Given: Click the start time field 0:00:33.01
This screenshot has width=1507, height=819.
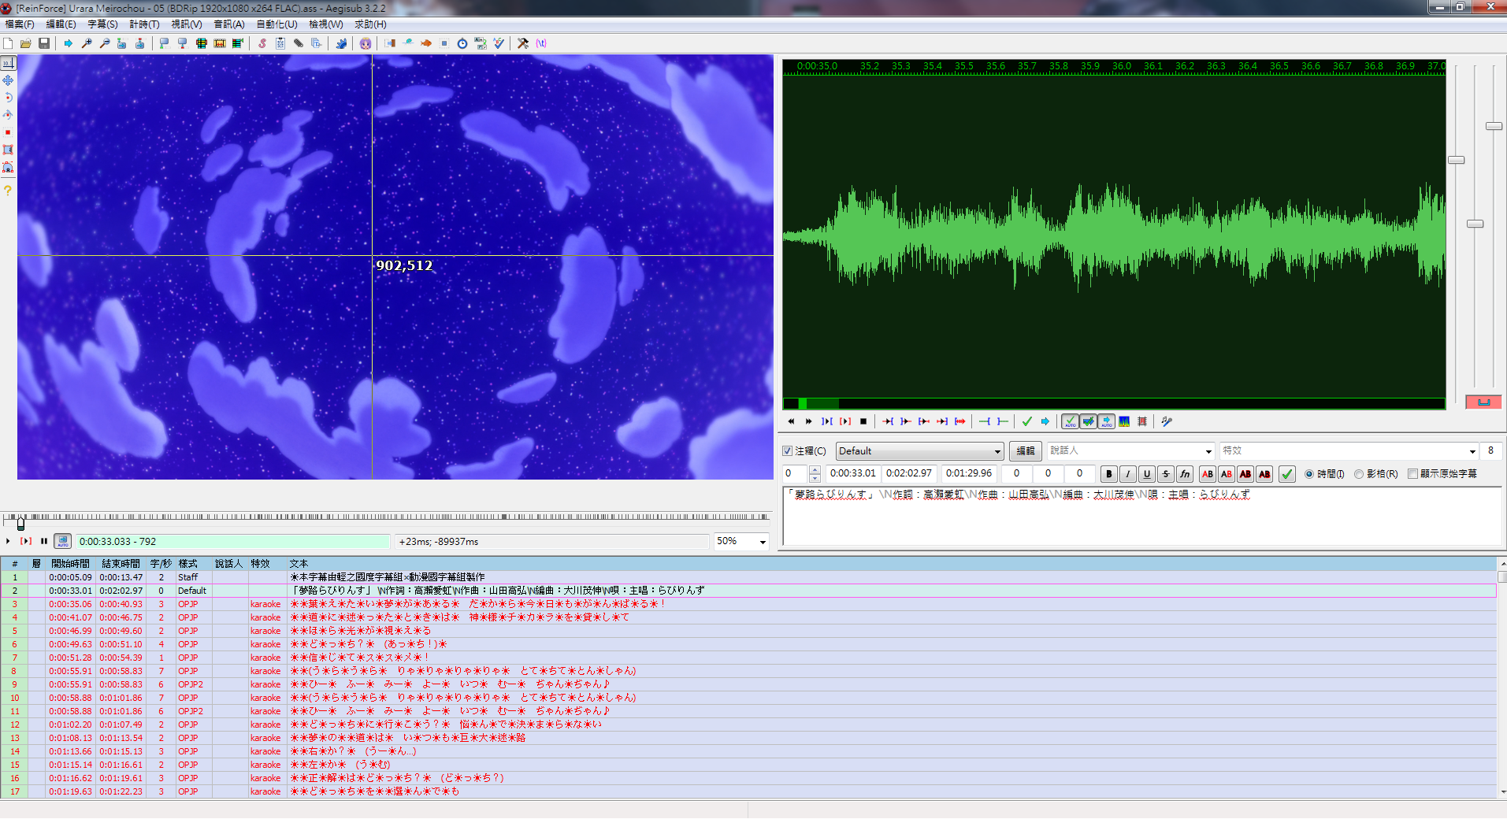Looking at the screenshot, I should point(852,473).
